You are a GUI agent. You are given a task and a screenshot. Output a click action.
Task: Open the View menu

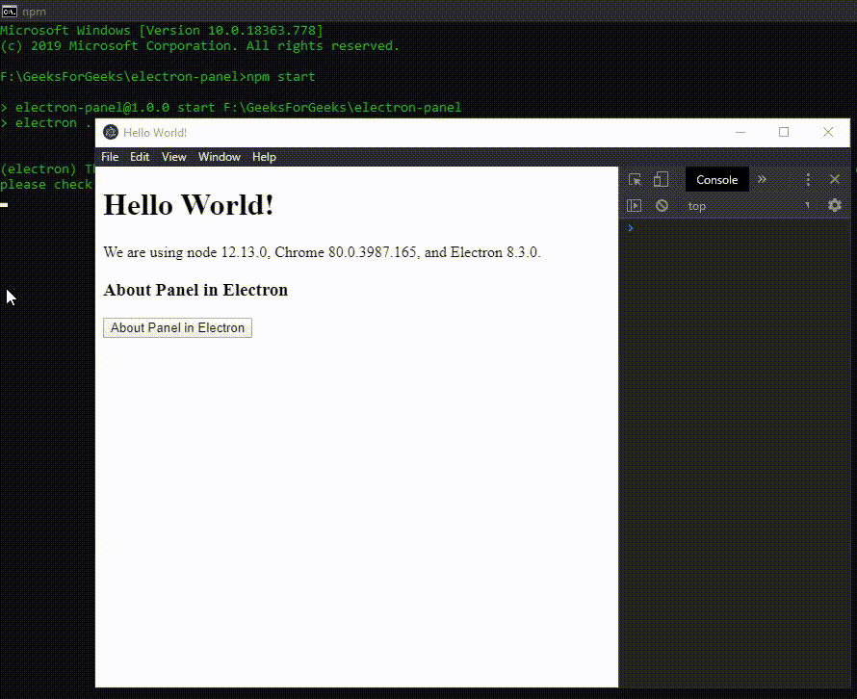173,157
